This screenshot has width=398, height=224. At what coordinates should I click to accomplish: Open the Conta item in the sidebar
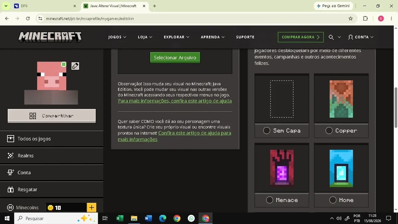coord(52,172)
